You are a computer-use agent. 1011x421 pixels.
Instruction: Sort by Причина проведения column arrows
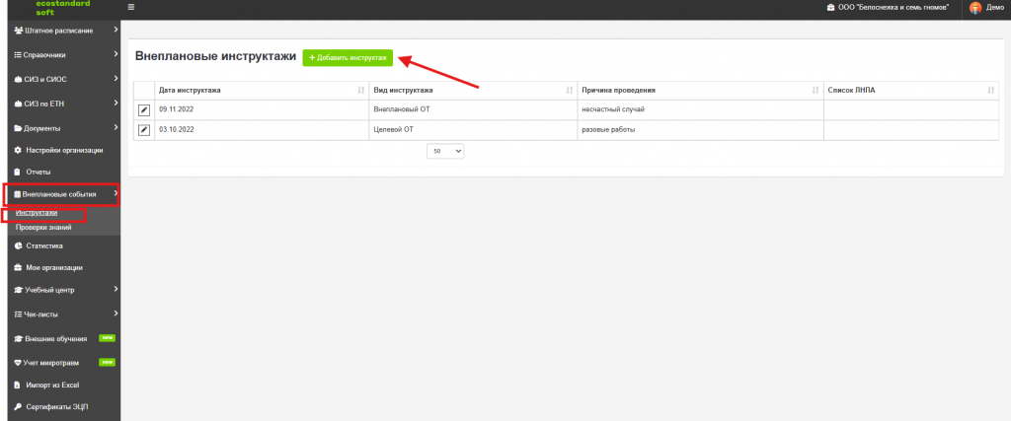(816, 91)
